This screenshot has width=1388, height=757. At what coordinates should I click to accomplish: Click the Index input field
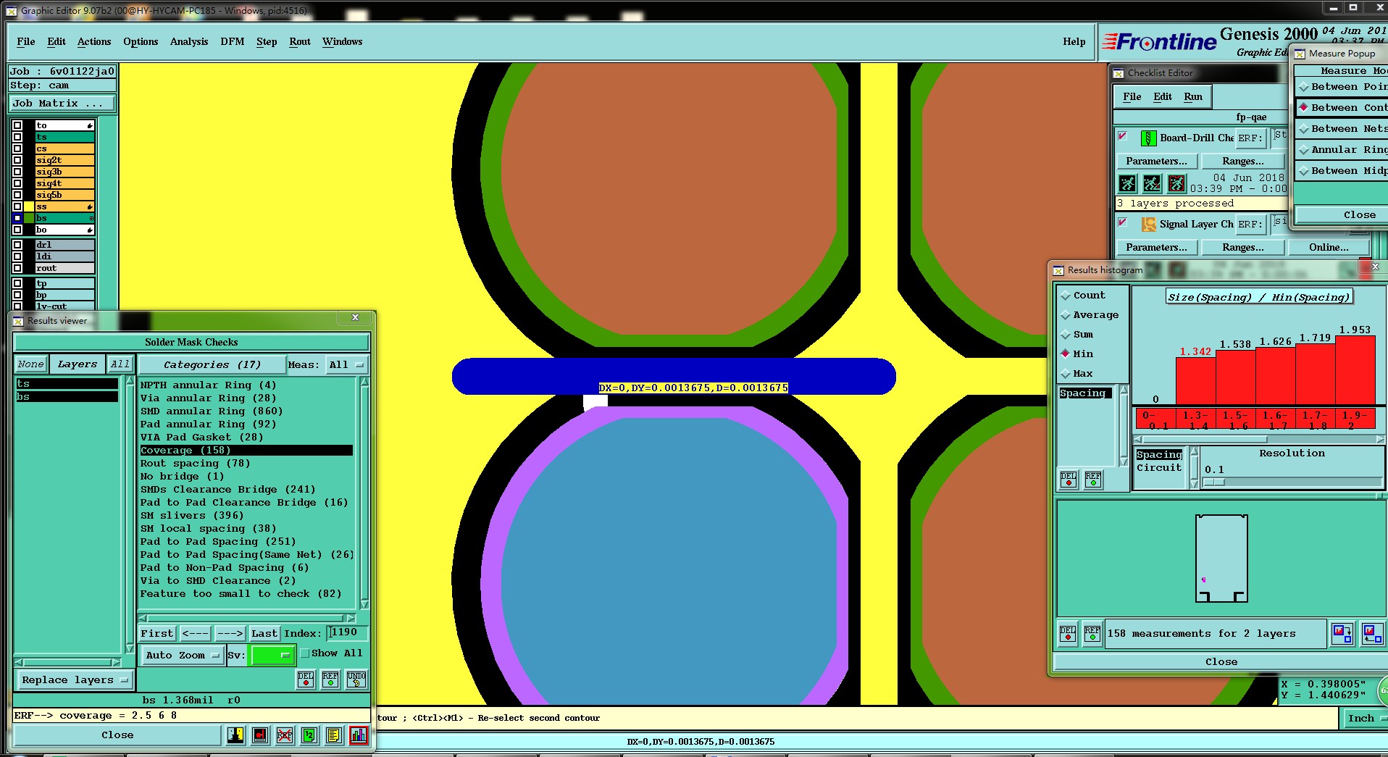(347, 632)
